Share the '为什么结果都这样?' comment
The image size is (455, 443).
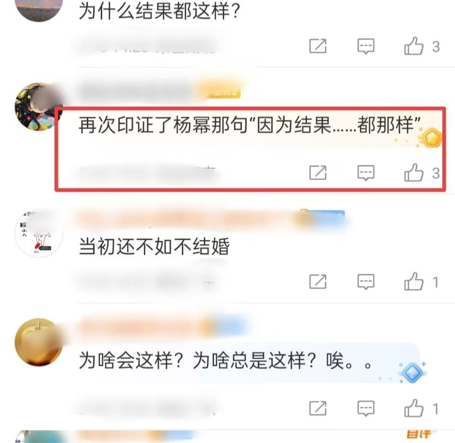318,46
